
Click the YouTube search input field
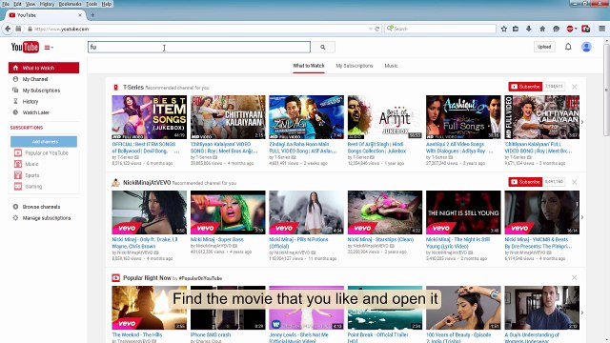coord(199,47)
